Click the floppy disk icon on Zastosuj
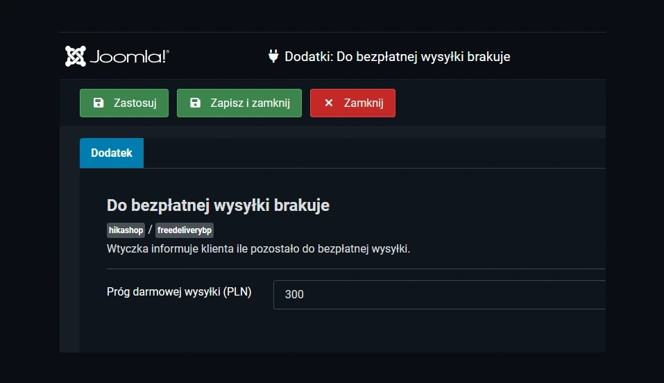Screen dimensions: 664x383 point(99,103)
